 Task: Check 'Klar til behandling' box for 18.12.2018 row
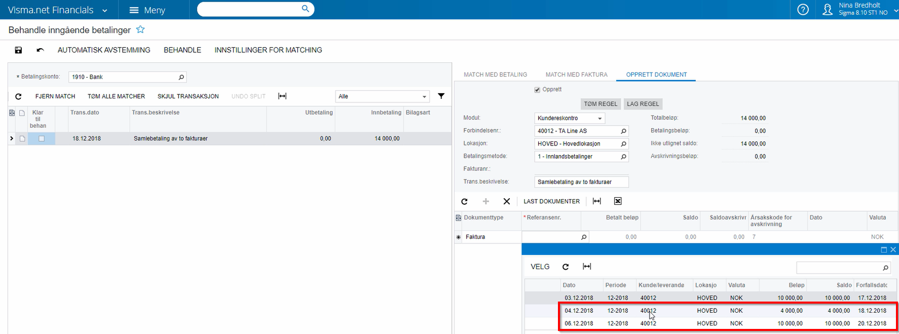click(x=42, y=138)
